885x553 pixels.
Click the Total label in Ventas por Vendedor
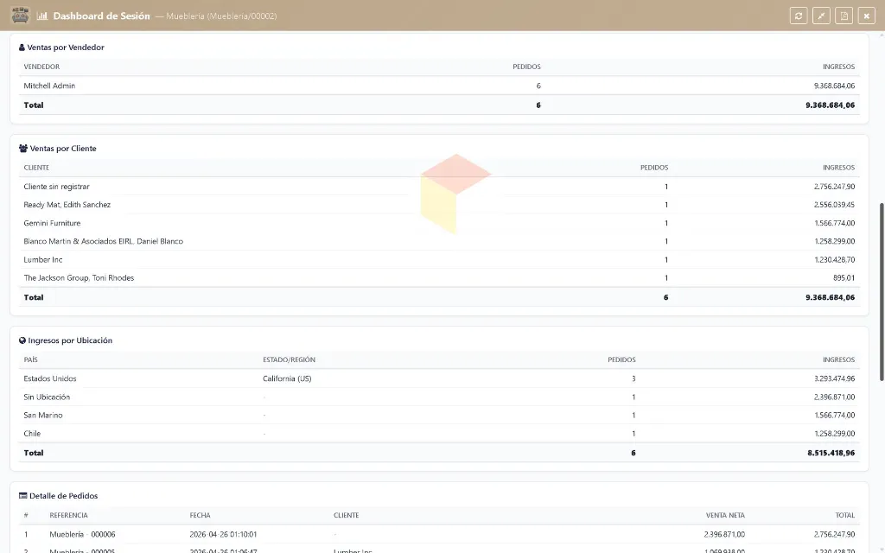tap(34, 105)
